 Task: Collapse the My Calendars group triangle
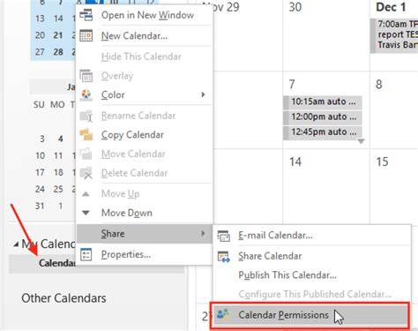17,244
